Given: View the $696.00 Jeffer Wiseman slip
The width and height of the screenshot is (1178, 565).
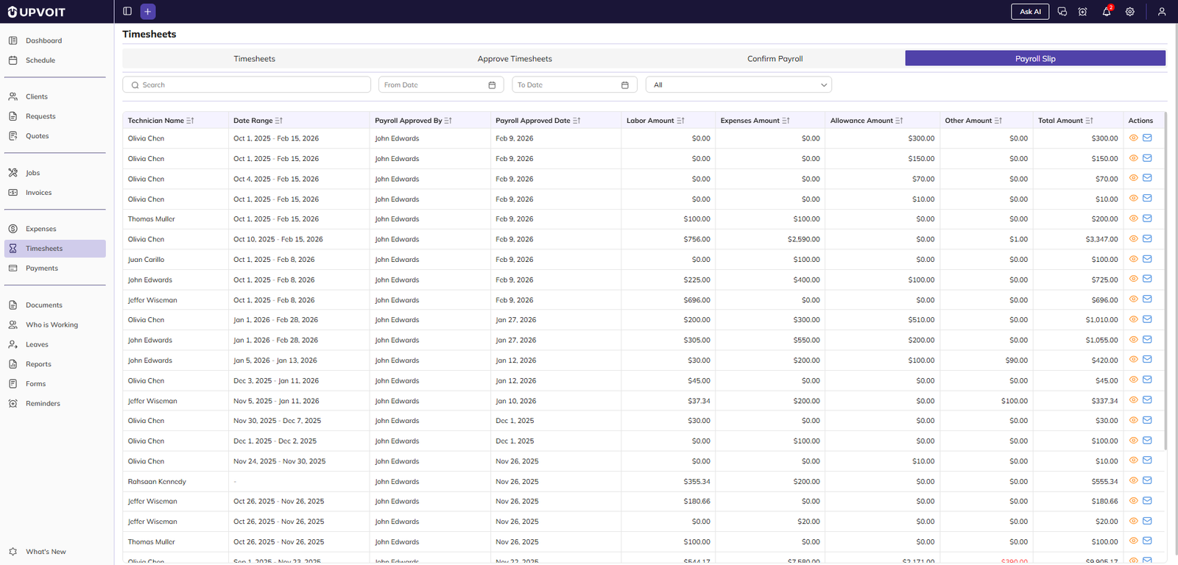Looking at the screenshot, I should pos(1134,299).
